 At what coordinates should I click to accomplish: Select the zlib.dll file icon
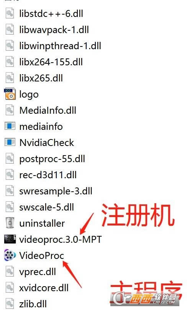point(10,303)
